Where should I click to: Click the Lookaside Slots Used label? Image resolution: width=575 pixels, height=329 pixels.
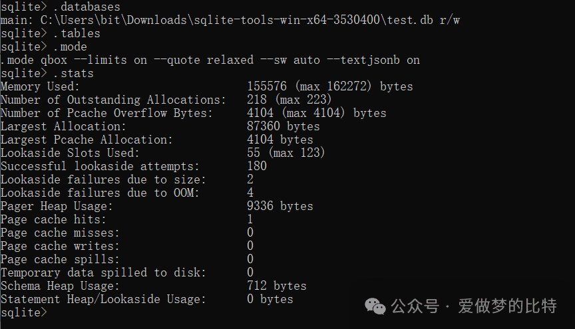(70, 153)
